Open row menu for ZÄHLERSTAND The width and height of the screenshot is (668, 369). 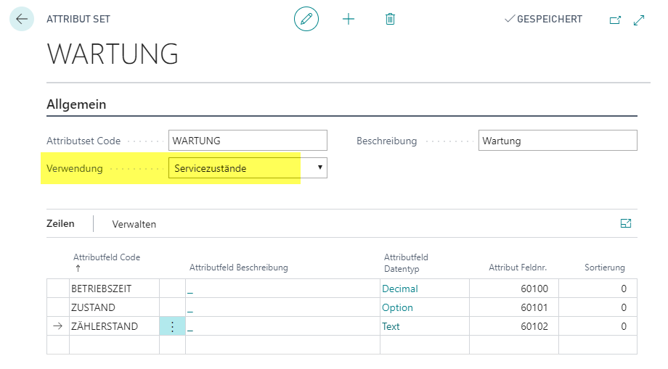[173, 326]
